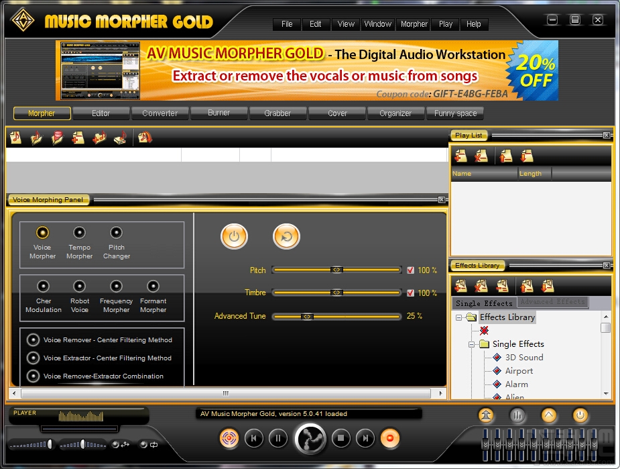
Task: Click the Name column header
Action: point(485,173)
